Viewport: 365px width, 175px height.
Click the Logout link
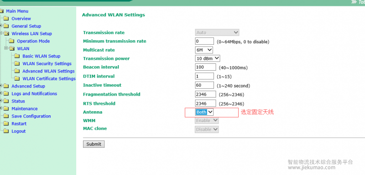tap(19, 131)
